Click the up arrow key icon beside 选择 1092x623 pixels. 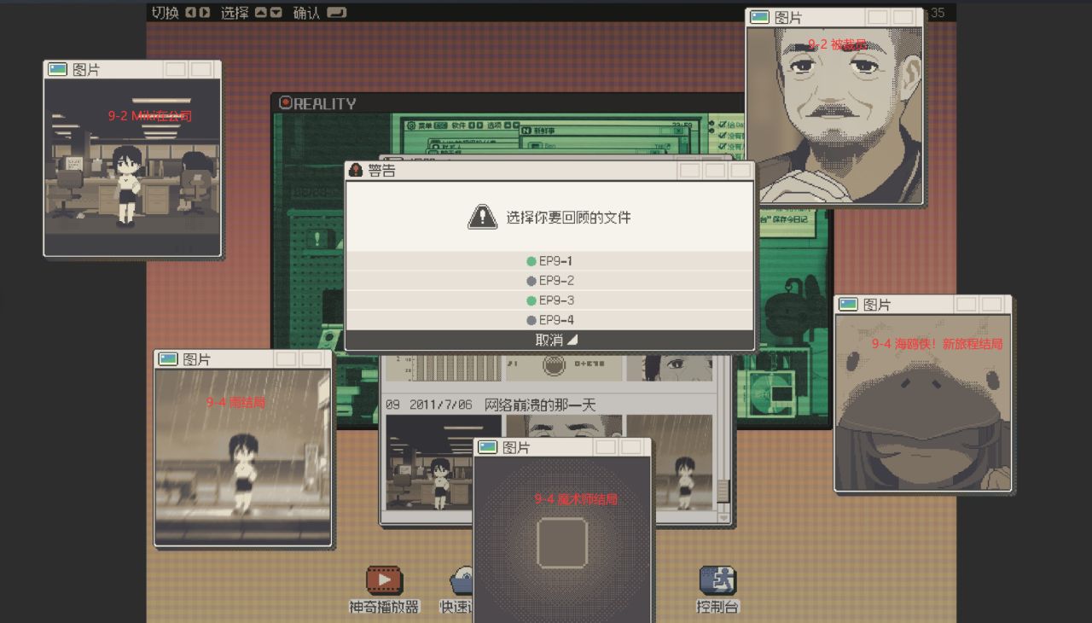(x=261, y=12)
